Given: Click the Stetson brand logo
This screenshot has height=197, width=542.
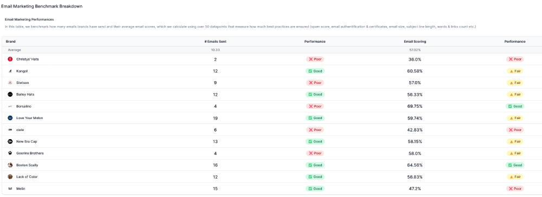Looking at the screenshot, I should coord(10,83).
